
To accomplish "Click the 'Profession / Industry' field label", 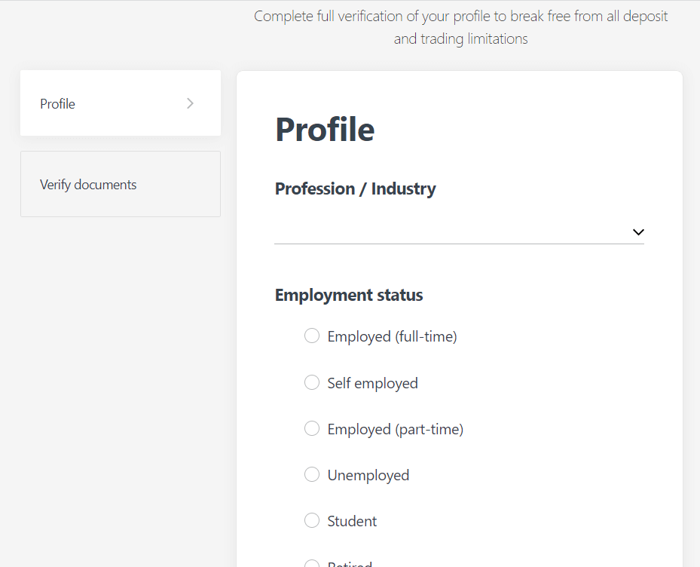I will coord(355,188).
